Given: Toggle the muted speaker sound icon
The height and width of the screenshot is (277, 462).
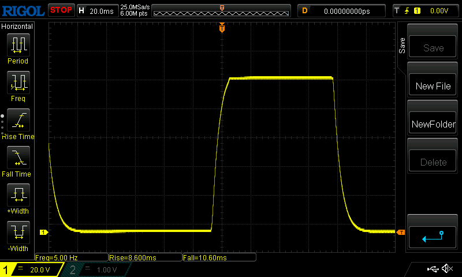Looking at the screenshot, I should click(447, 268).
